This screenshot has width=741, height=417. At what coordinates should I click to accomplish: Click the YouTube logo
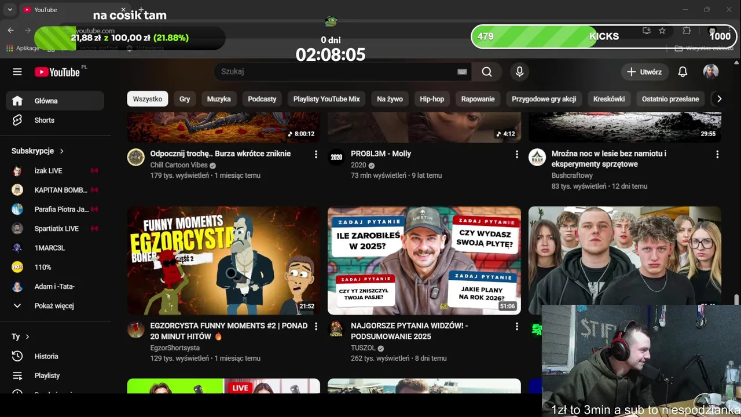[57, 72]
